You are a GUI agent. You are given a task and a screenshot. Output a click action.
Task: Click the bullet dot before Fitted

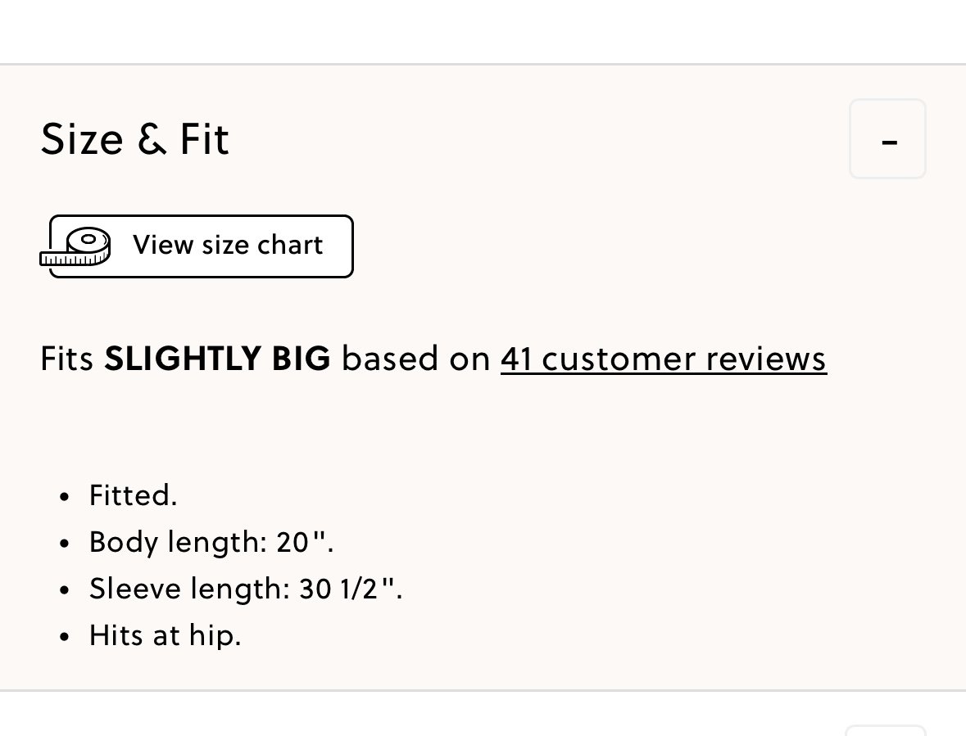coord(65,497)
